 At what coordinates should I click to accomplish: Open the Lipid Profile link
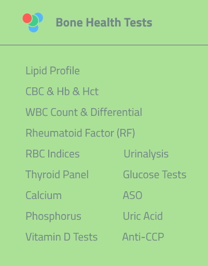click(52, 71)
